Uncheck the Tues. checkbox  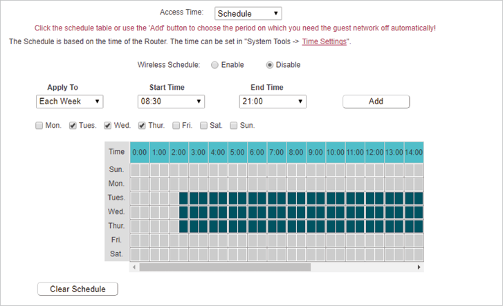pyautogui.click(x=73, y=126)
